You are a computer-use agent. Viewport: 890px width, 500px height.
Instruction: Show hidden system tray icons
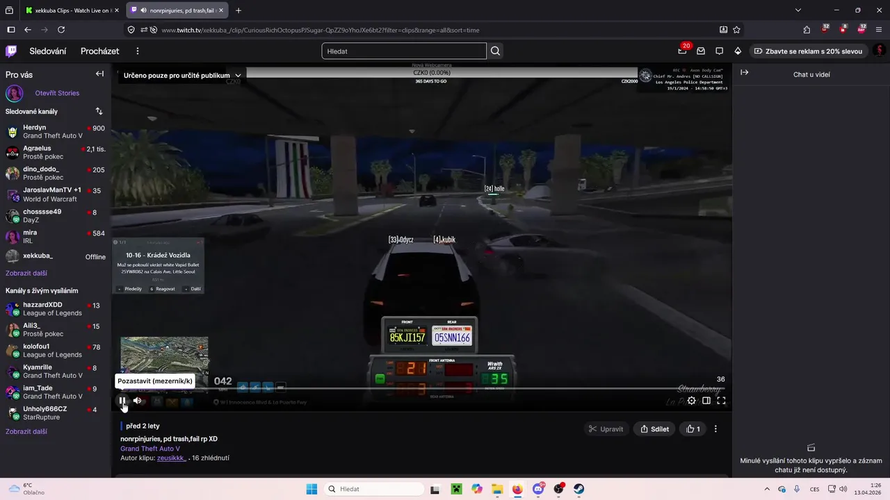[x=767, y=489]
